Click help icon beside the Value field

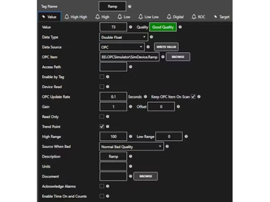pyautogui.click(x=131, y=27)
